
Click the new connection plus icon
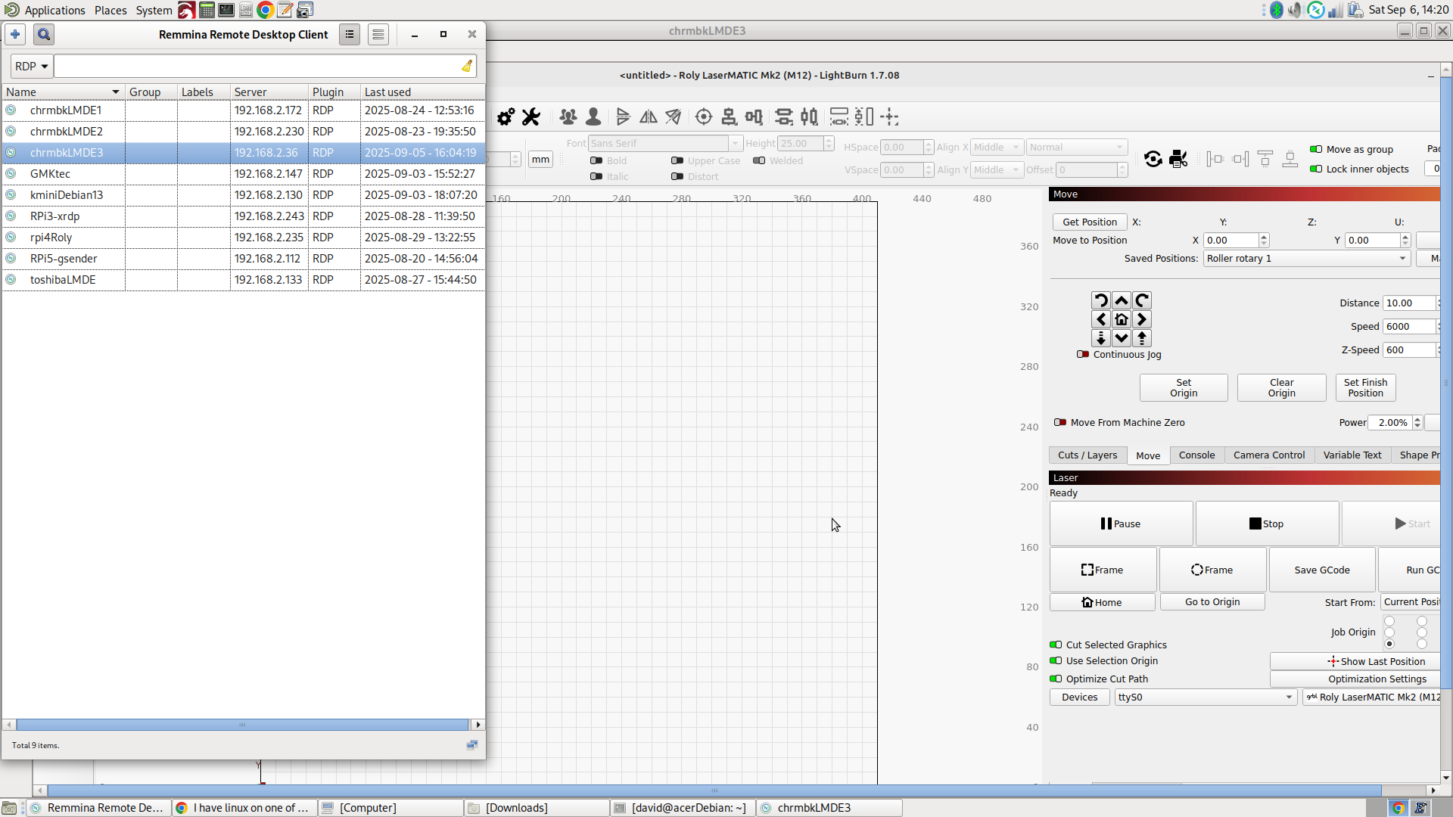coord(15,35)
